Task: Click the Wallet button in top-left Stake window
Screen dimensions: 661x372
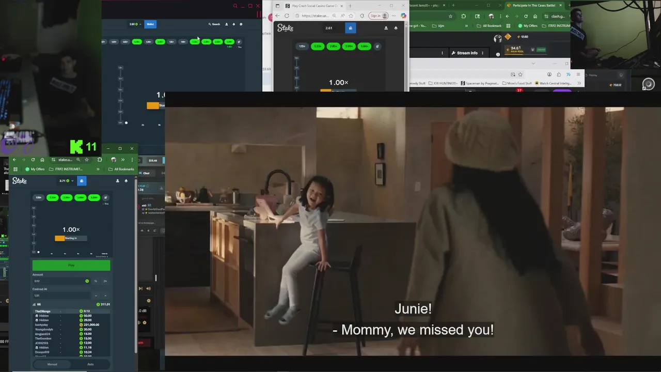Action: (150, 24)
